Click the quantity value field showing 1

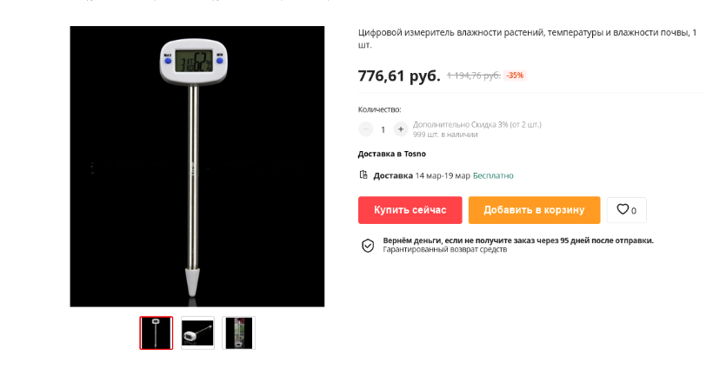(383, 130)
